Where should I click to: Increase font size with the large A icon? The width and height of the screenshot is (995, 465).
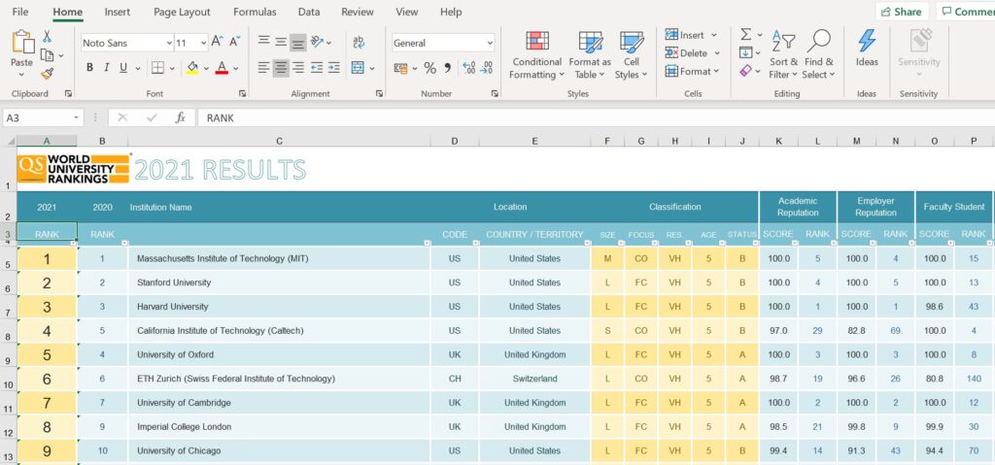(x=217, y=42)
